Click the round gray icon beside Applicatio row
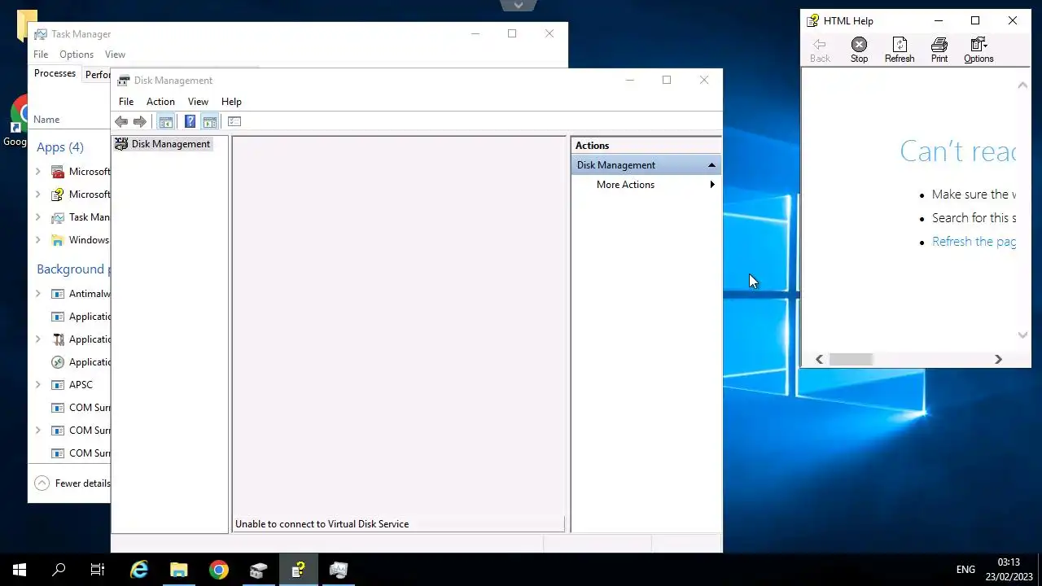This screenshot has width=1042, height=586. click(58, 362)
